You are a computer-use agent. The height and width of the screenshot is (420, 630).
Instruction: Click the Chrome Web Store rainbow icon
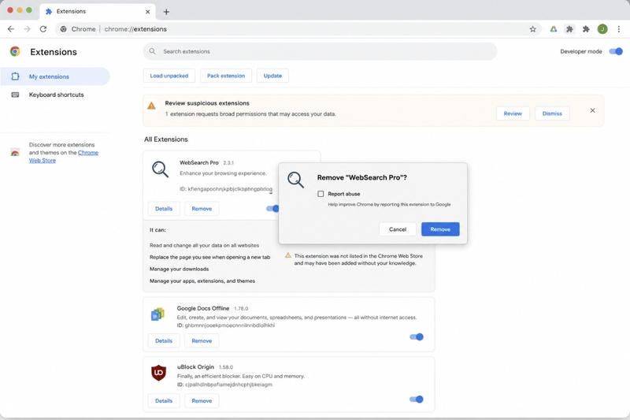15,152
